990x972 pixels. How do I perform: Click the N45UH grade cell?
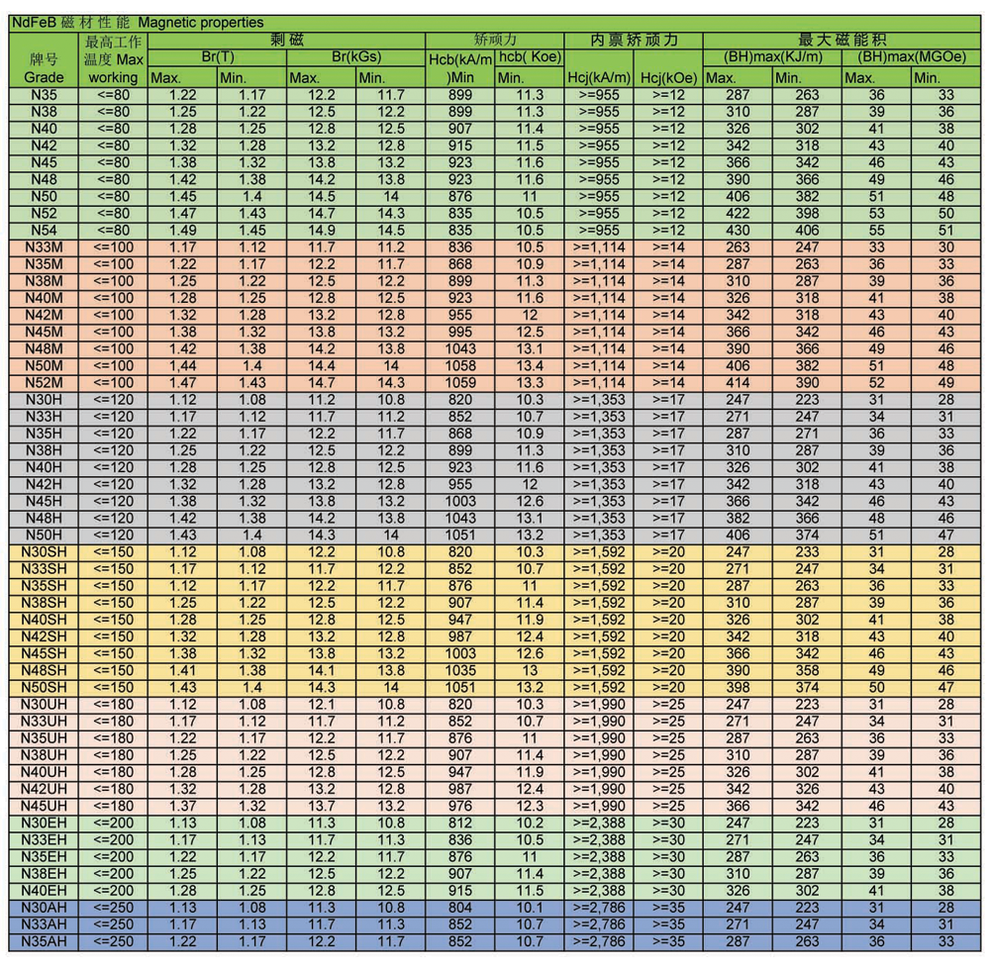[44, 806]
